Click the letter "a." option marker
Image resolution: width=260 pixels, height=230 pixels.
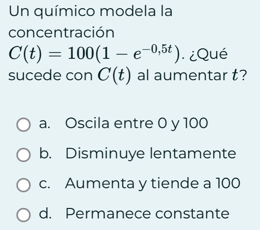pyautogui.click(x=44, y=124)
